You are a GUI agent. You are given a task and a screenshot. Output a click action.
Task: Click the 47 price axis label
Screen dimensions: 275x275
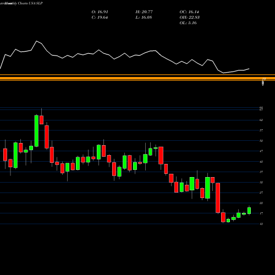pyautogui.click(x=261, y=151)
